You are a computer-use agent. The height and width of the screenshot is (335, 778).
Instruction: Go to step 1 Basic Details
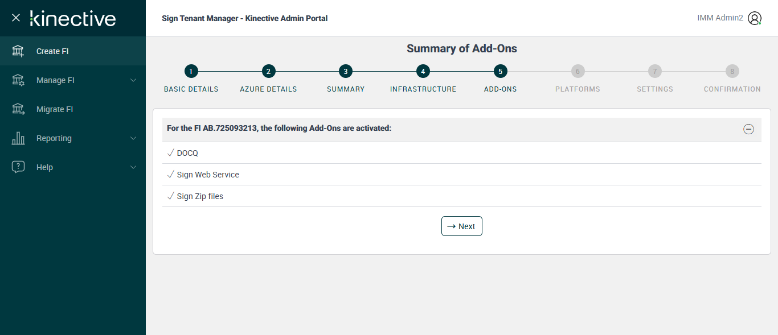pyautogui.click(x=191, y=72)
